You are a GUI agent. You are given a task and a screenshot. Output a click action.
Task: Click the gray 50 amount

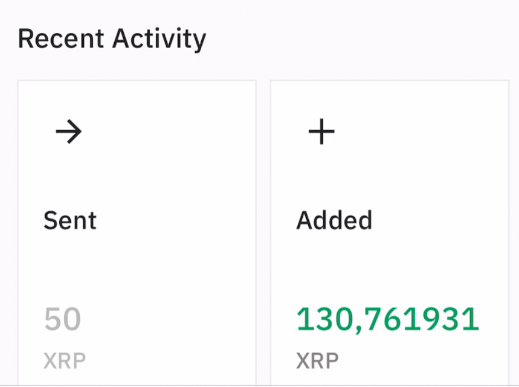pyautogui.click(x=63, y=319)
